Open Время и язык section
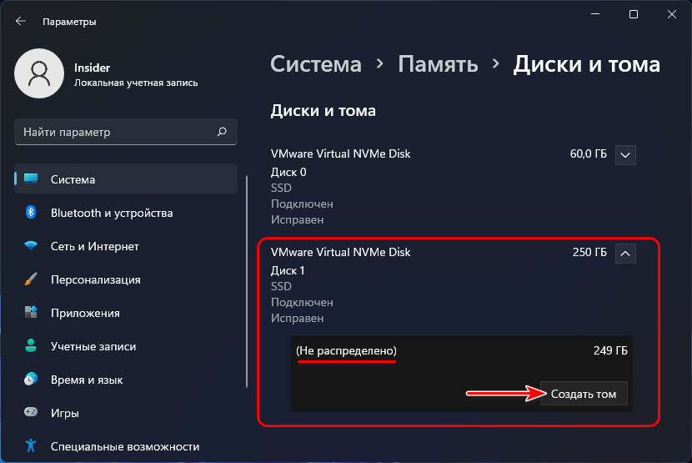 coord(126,380)
